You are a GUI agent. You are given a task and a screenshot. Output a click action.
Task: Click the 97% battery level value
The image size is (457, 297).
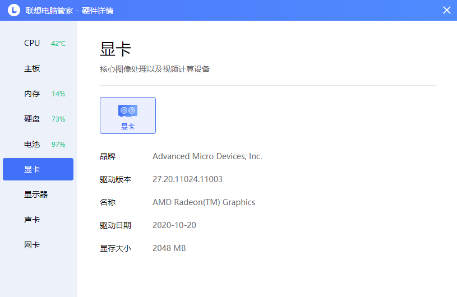tap(58, 145)
